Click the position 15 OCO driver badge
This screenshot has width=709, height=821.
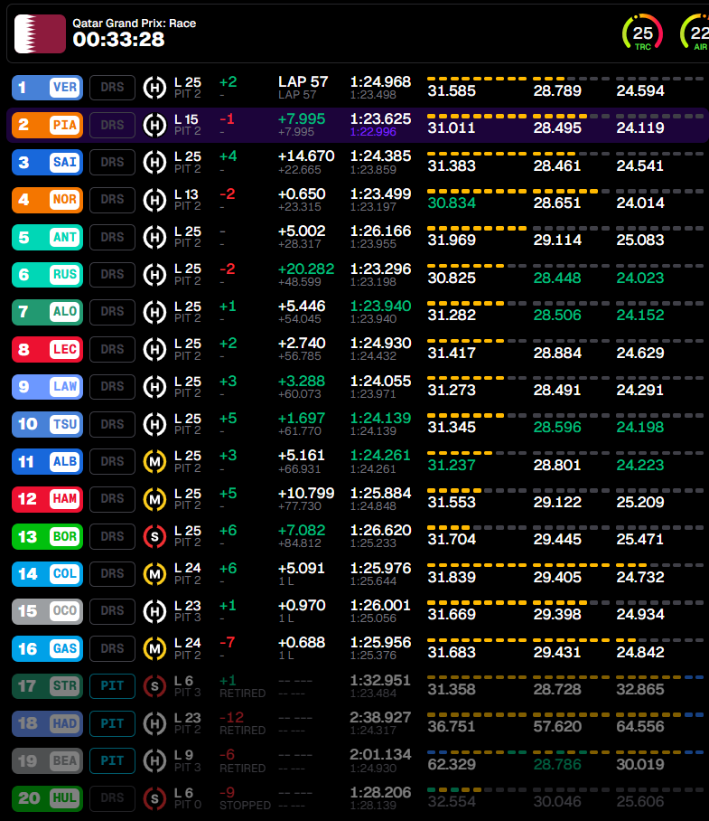pos(48,611)
